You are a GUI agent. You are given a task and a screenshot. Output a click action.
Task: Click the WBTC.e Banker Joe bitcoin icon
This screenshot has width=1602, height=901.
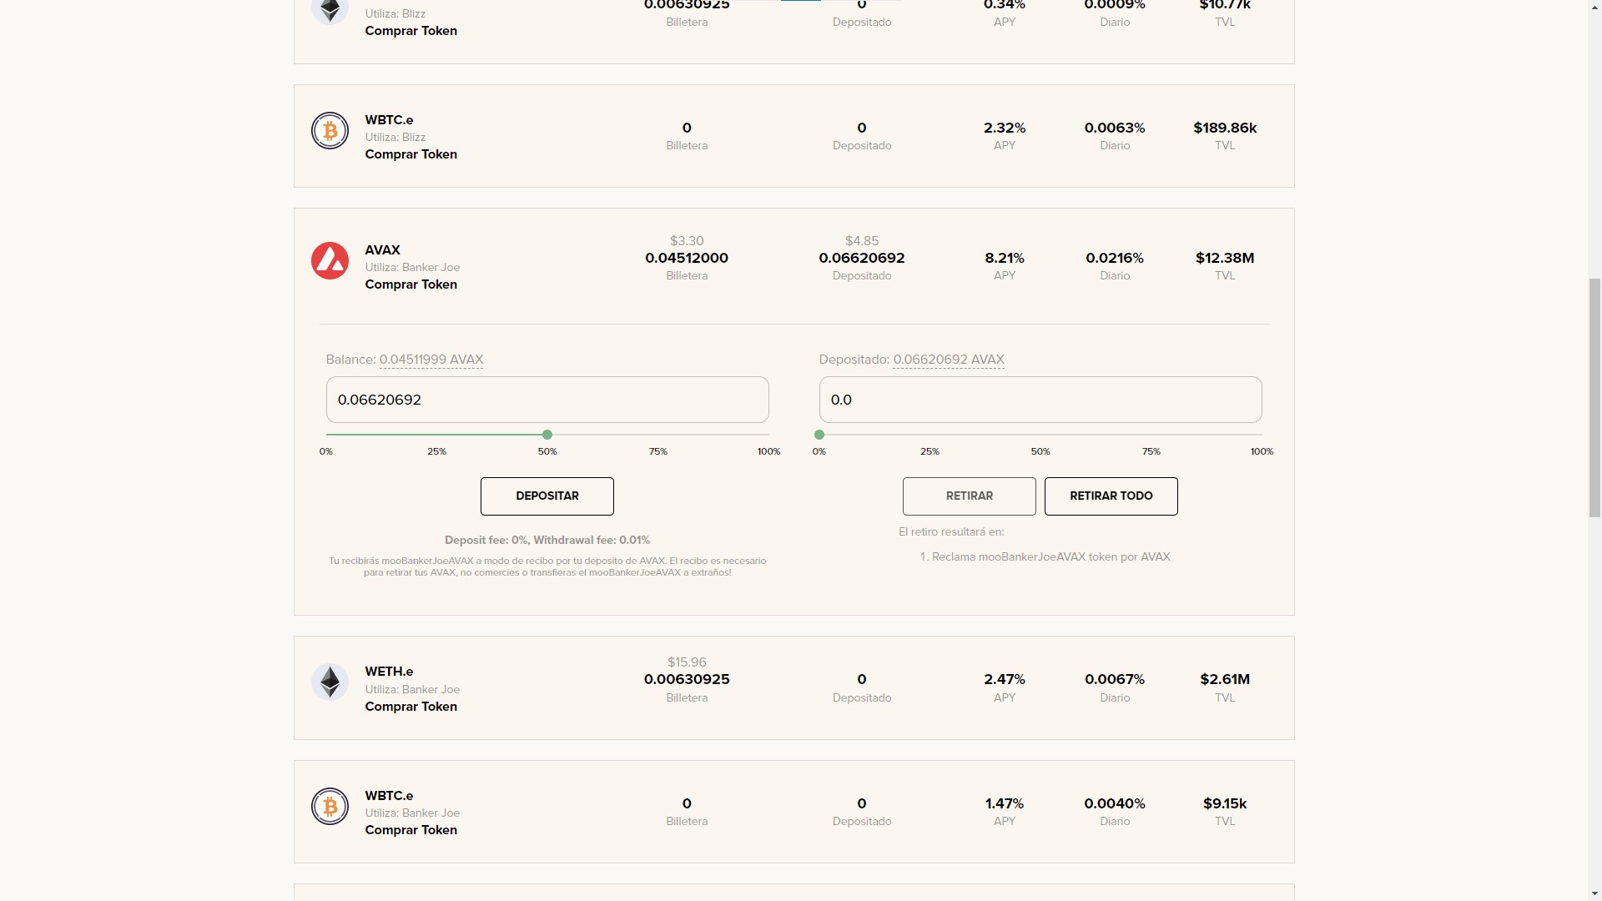[330, 807]
